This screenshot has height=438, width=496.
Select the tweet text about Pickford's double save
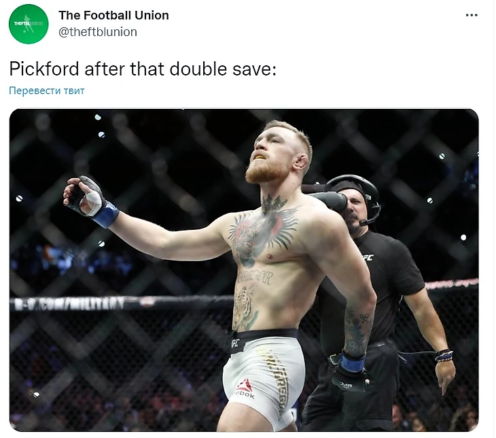(143, 69)
